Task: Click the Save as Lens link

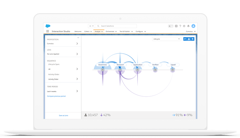Action: 63,115
